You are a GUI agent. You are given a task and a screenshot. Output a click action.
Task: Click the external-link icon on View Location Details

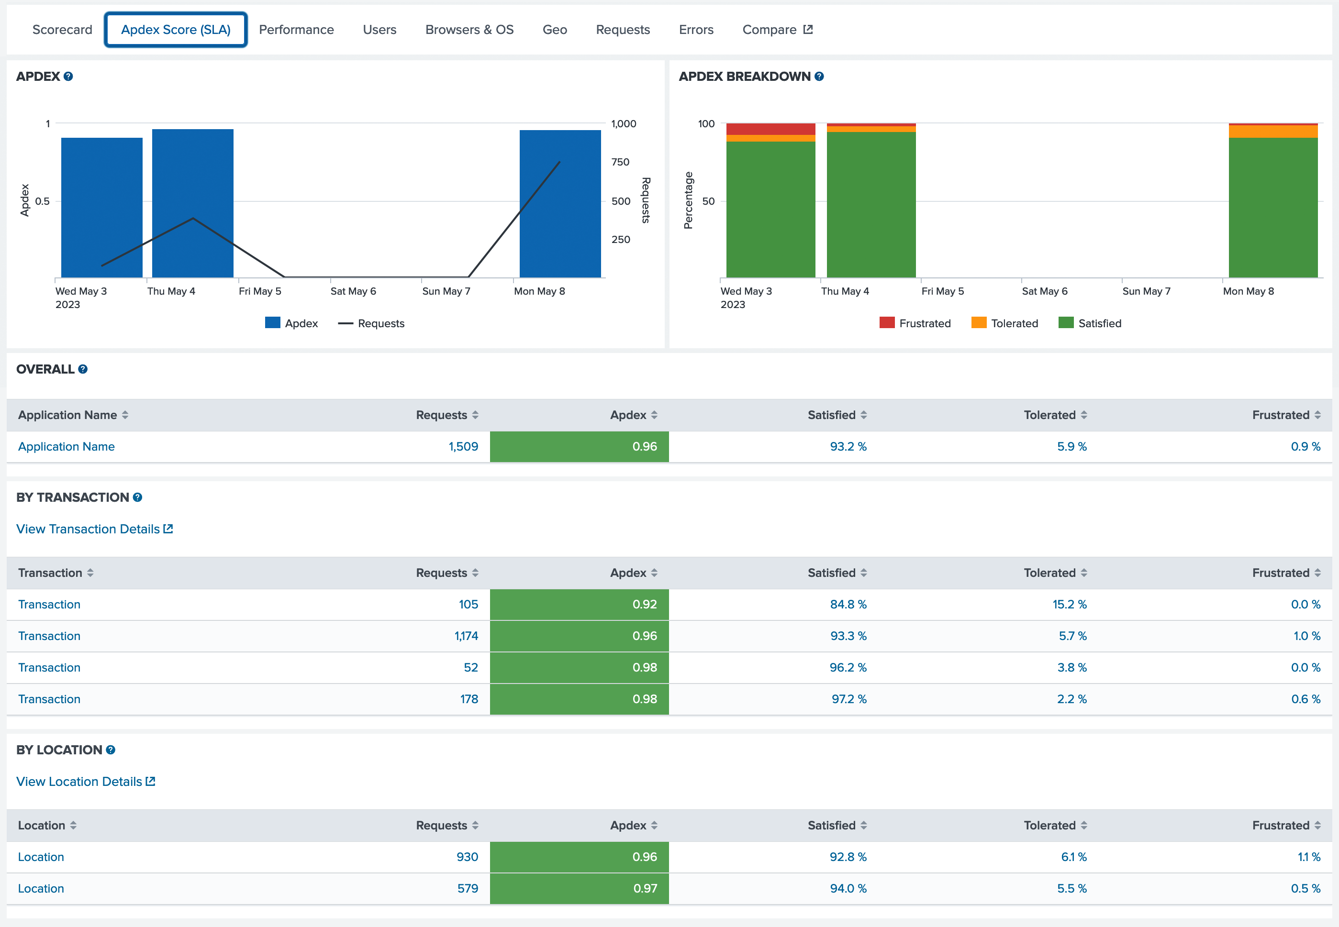pos(151,781)
